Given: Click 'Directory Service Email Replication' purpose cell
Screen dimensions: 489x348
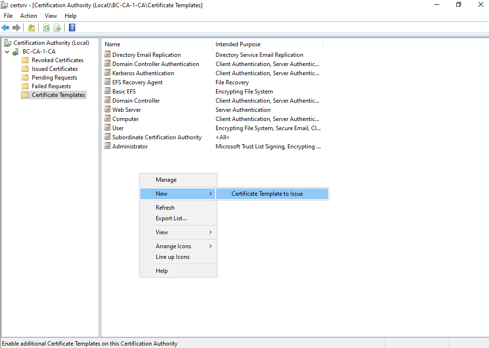Looking at the screenshot, I should pos(259,55).
